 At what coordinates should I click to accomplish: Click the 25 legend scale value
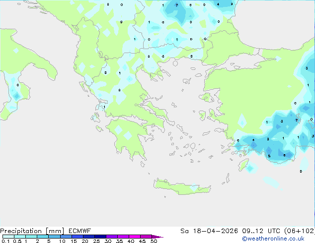[96, 241]
